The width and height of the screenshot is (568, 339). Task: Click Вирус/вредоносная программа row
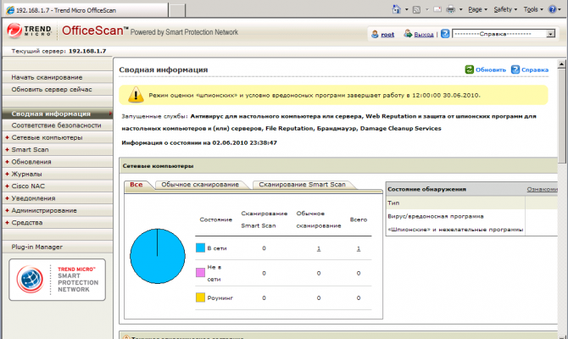pyautogui.click(x=471, y=216)
